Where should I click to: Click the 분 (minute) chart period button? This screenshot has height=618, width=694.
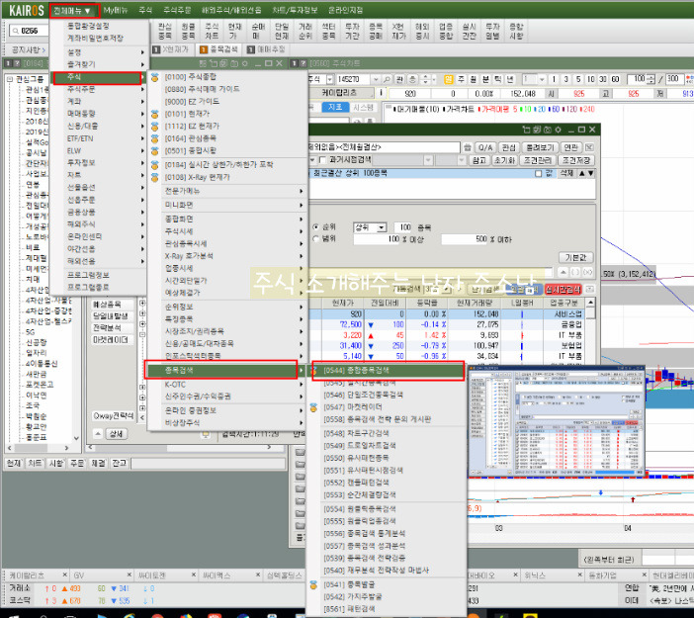click(x=485, y=79)
